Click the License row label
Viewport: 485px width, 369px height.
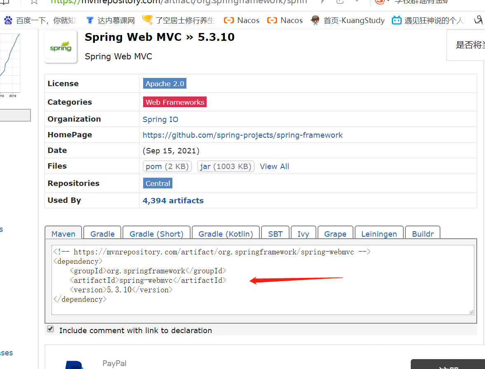coord(63,84)
